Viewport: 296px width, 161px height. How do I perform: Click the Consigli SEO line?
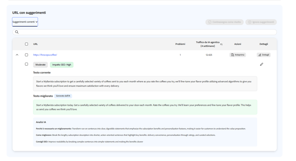point(90,142)
